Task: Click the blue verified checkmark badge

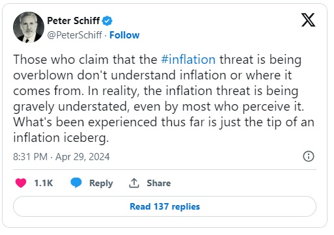Action: (x=107, y=21)
